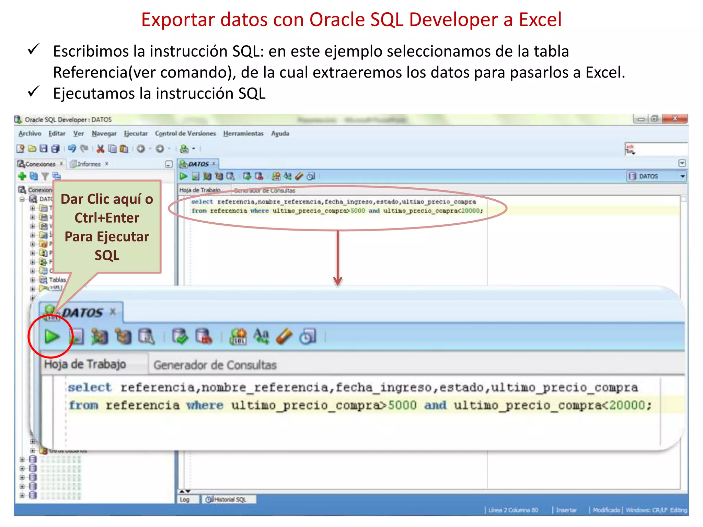The image size is (703, 527).
Task: Click Run Script icon in the enlarged toolbar
Action: pos(77,337)
